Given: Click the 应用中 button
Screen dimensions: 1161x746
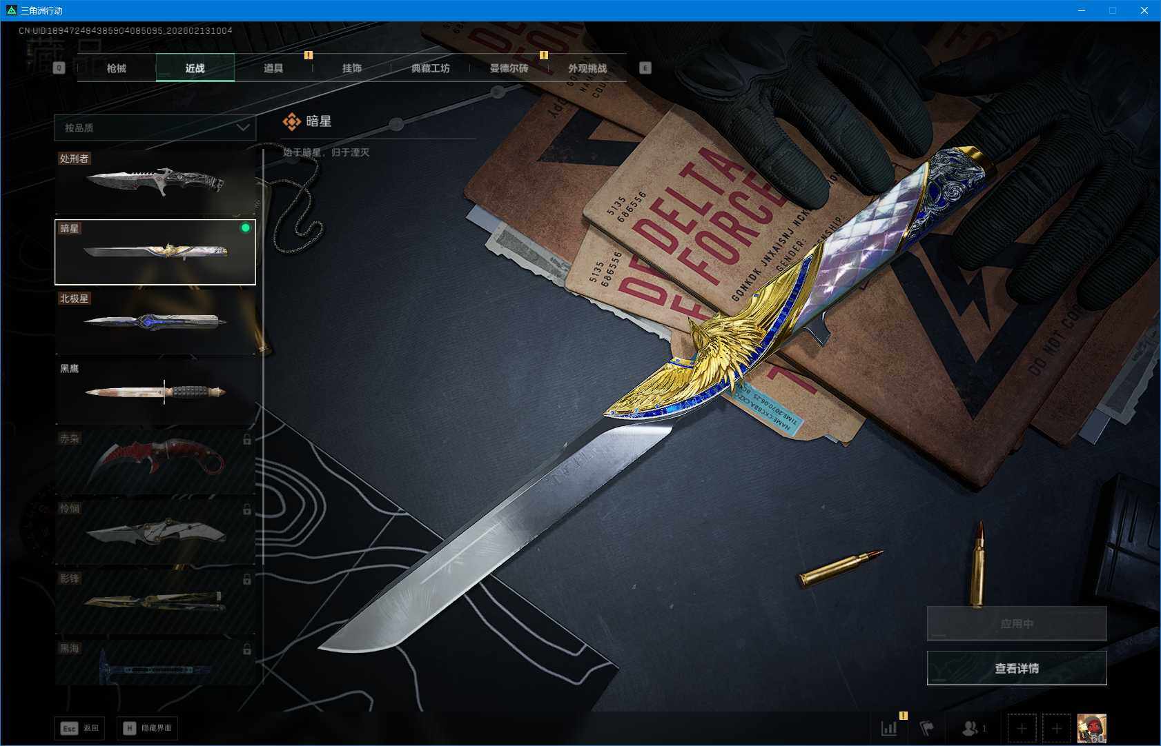Looking at the screenshot, I should coord(1017,623).
